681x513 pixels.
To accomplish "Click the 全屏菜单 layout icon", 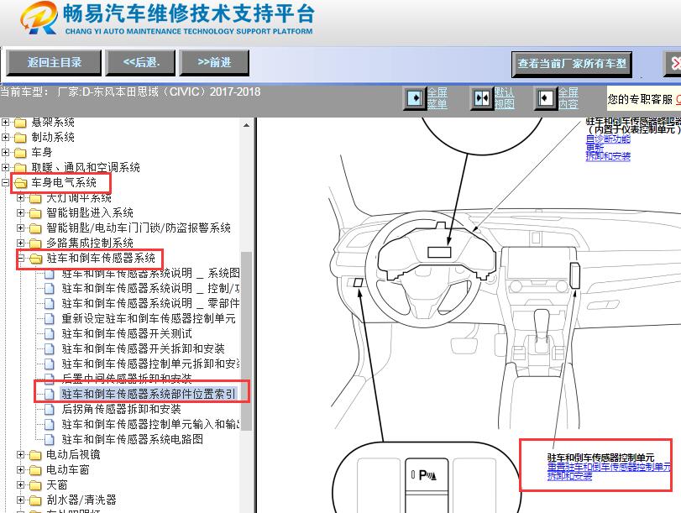I will [415, 98].
